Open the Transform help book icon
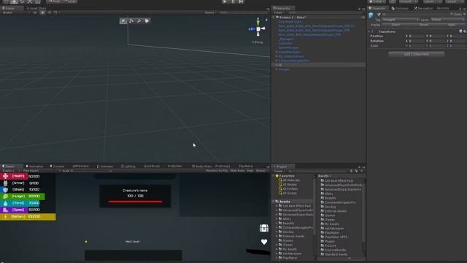Screen dimensions: 467x263 click(460, 31)
